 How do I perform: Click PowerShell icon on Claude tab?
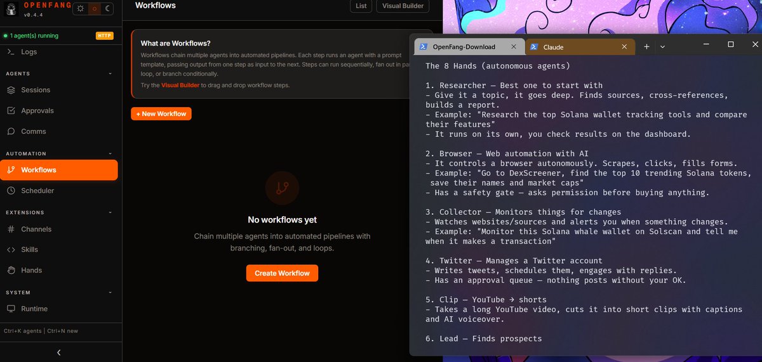pos(535,47)
